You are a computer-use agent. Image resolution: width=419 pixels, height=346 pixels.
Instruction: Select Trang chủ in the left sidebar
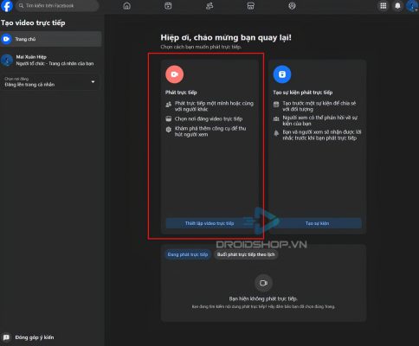pyautogui.click(x=51, y=39)
